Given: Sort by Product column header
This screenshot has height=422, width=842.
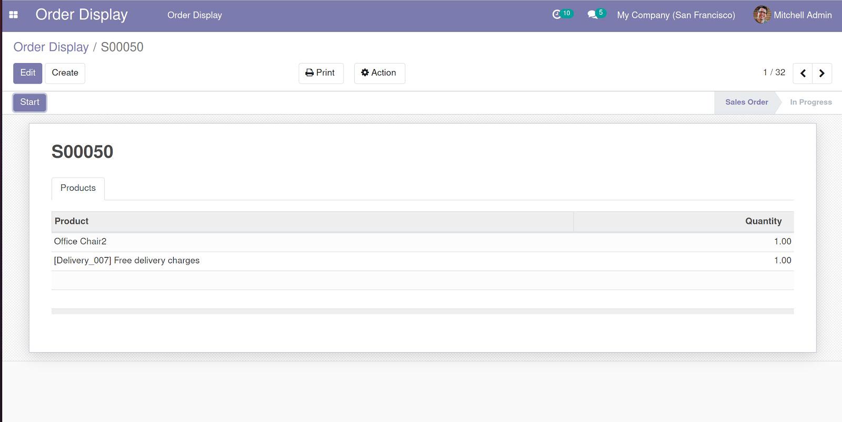Looking at the screenshot, I should click(312, 221).
